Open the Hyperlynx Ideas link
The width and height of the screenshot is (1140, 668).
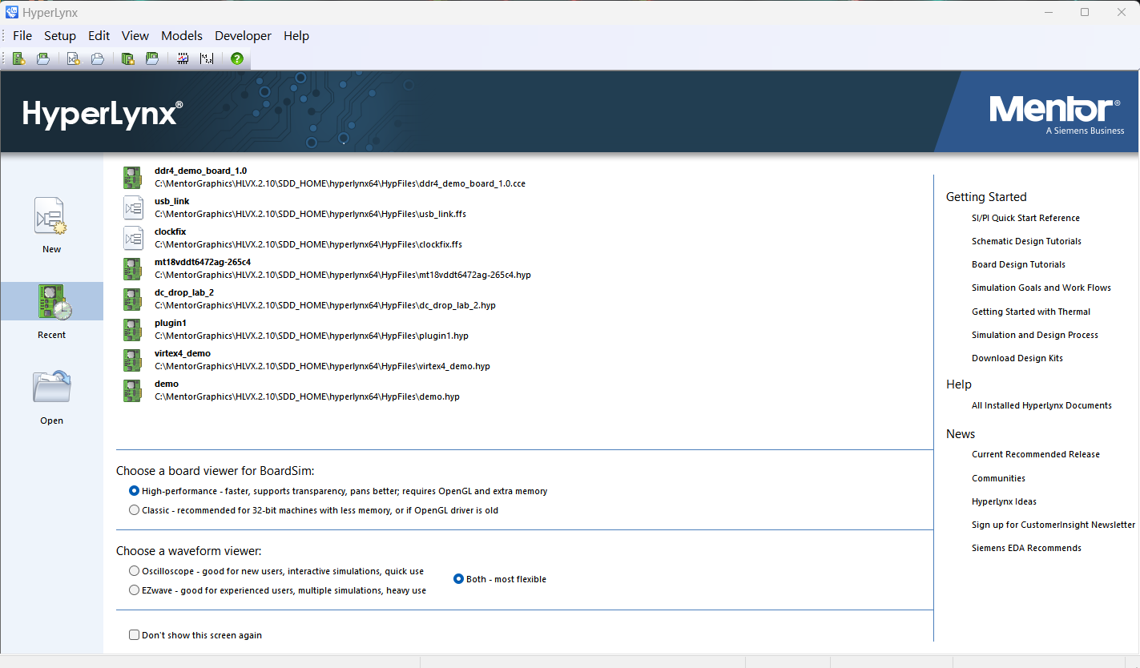pyautogui.click(x=1004, y=501)
